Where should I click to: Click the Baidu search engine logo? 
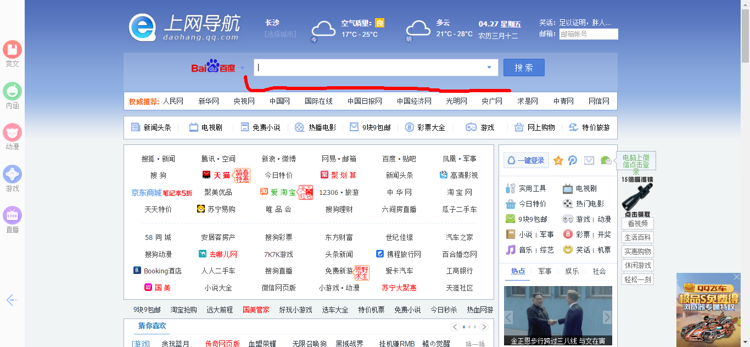tap(213, 67)
